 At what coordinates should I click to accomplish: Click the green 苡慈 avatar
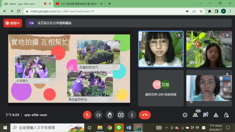166,85
